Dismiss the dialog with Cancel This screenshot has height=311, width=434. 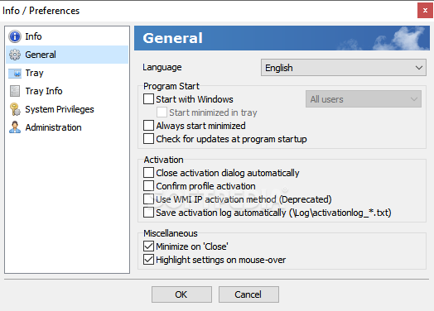248,294
